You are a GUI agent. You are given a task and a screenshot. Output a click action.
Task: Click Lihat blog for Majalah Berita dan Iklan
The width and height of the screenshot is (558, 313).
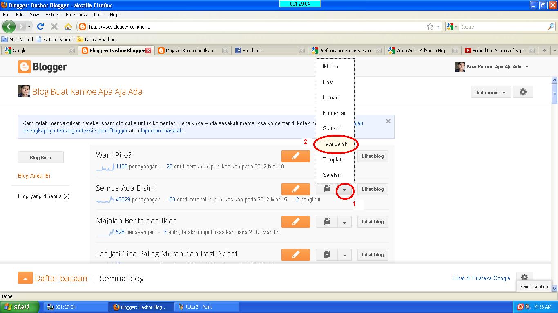click(373, 222)
